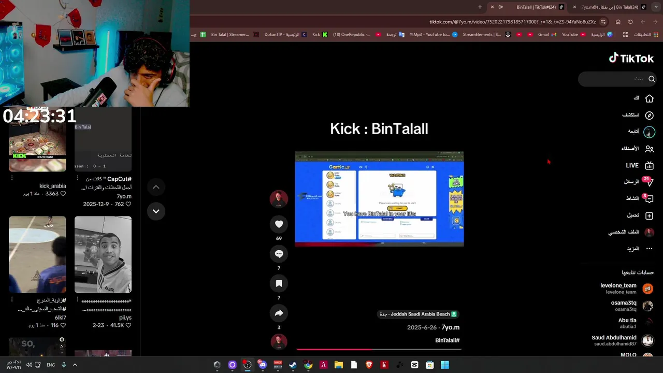Click the browser address bar URL
Image resolution: width=663 pixels, height=373 pixels.
(x=512, y=22)
